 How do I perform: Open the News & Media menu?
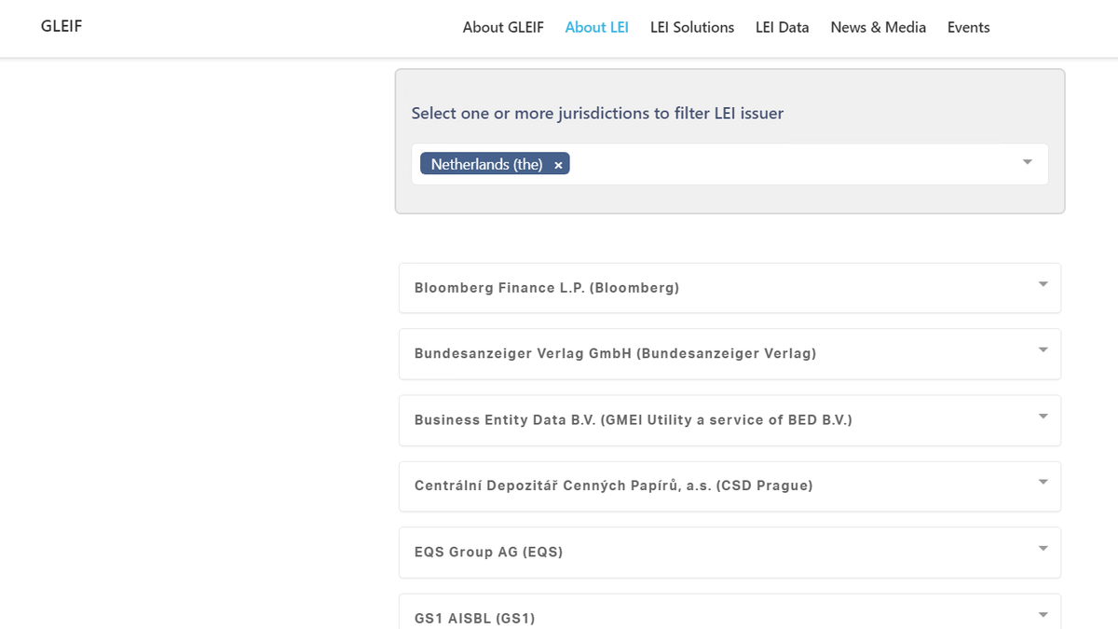point(879,27)
